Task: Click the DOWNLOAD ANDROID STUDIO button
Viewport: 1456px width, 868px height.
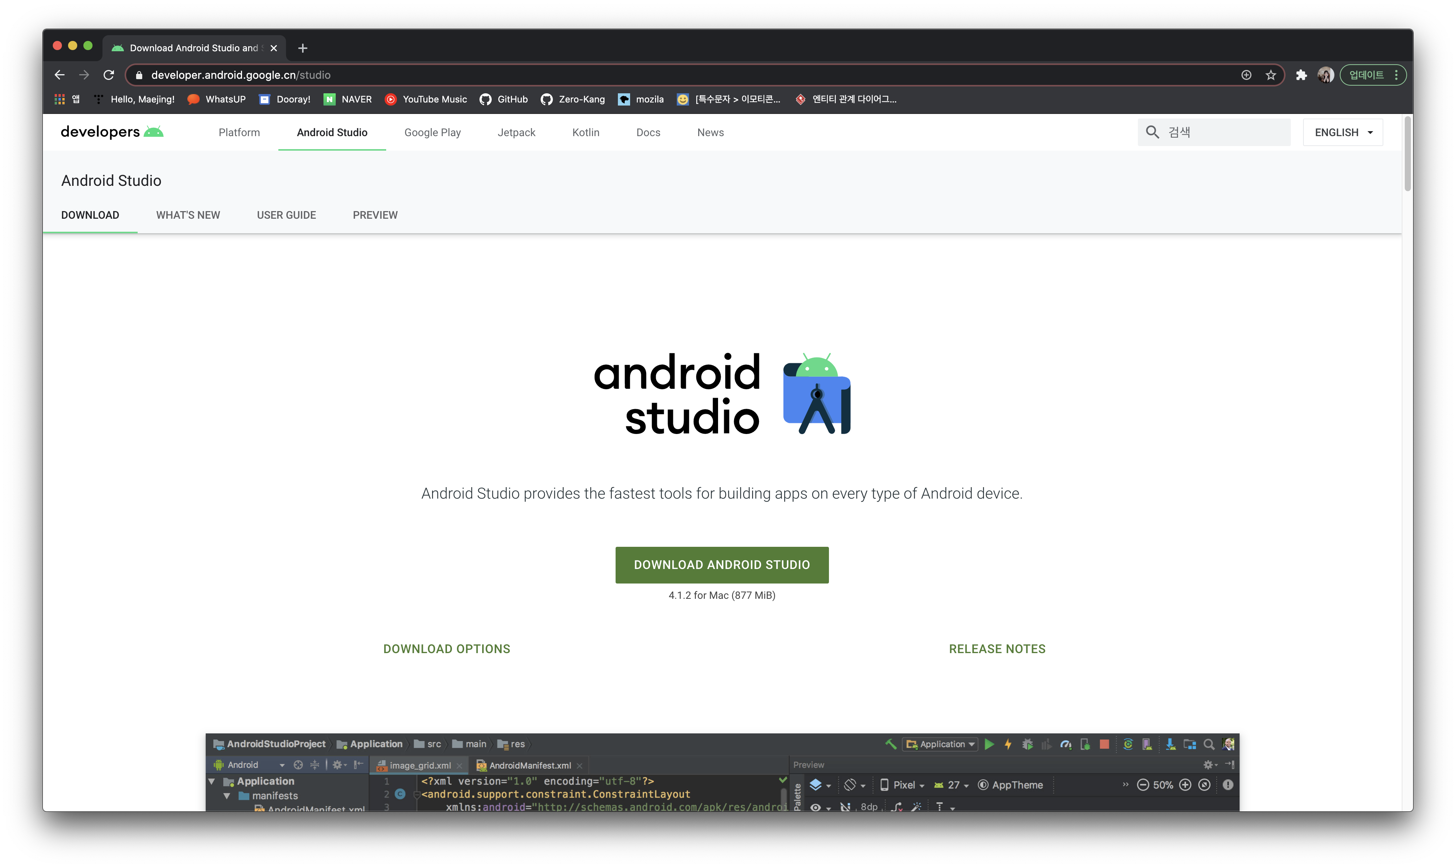Action: coord(721,564)
